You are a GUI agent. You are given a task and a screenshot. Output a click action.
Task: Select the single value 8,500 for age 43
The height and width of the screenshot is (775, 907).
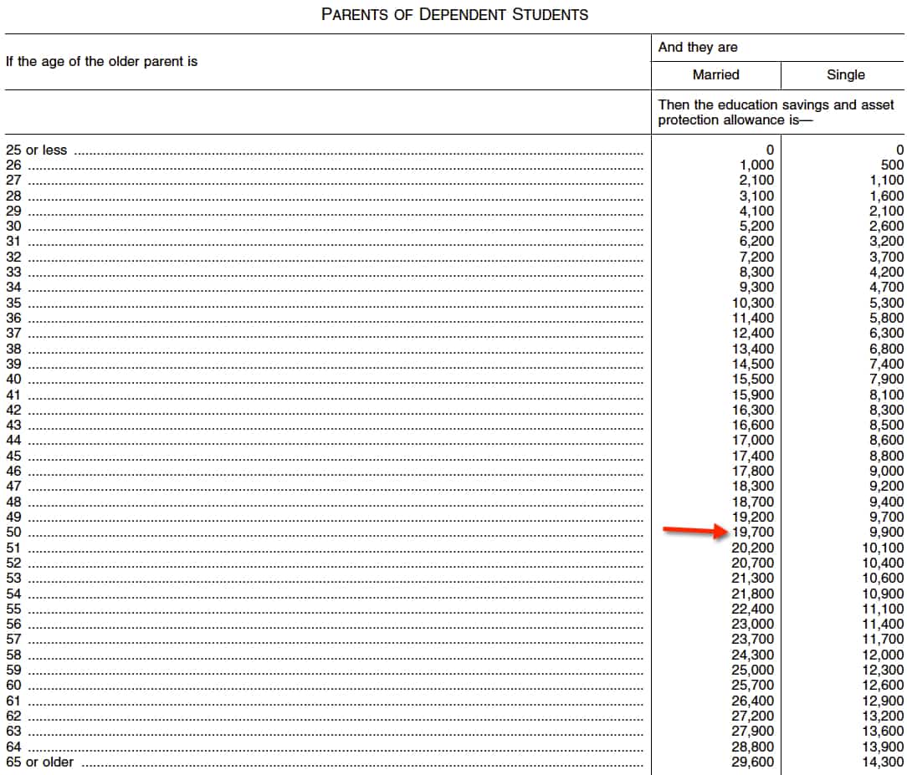[886, 426]
